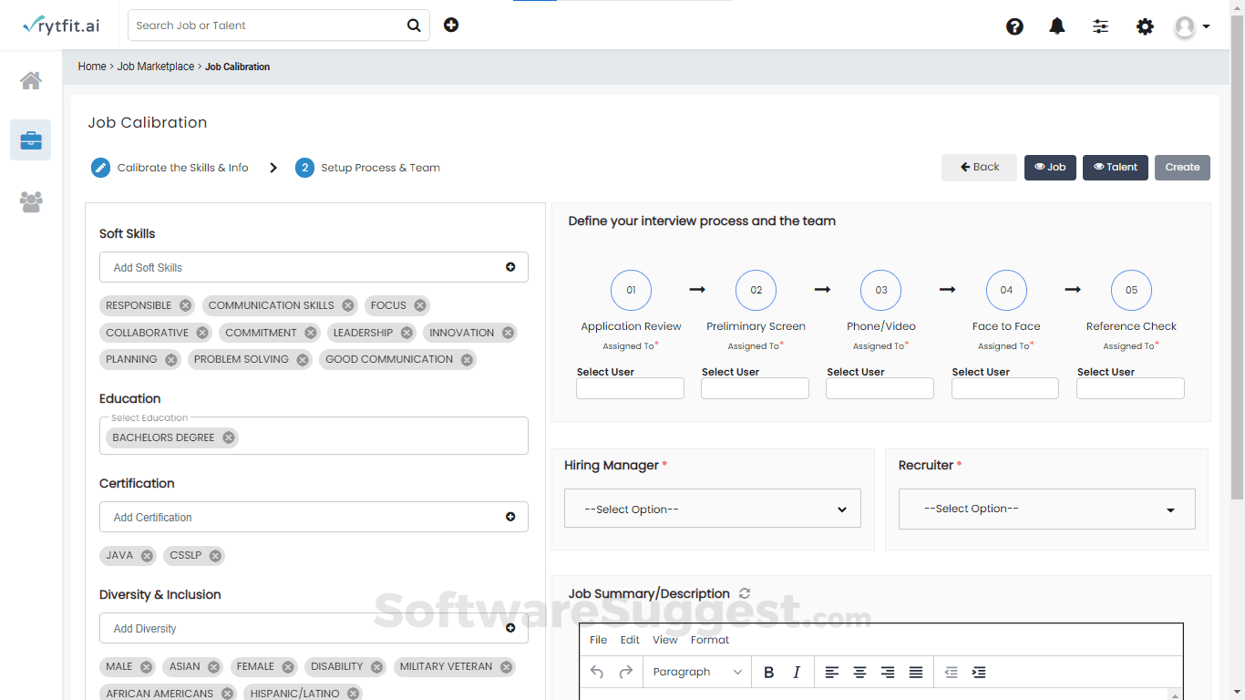This screenshot has height=700, width=1245.
Task: Go to Home via sidebar house icon
Action: tap(31, 80)
